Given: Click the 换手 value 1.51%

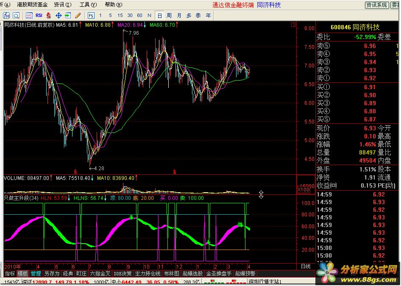Looking at the screenshot, I should coord(368,169).
